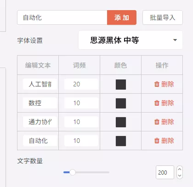Click trash icon in 数控 row
The height and width of the screenshot is (187, 193).
coord(157,103)
